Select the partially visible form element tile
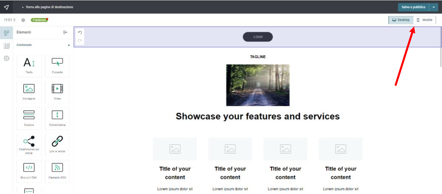 tap(29, 190)
